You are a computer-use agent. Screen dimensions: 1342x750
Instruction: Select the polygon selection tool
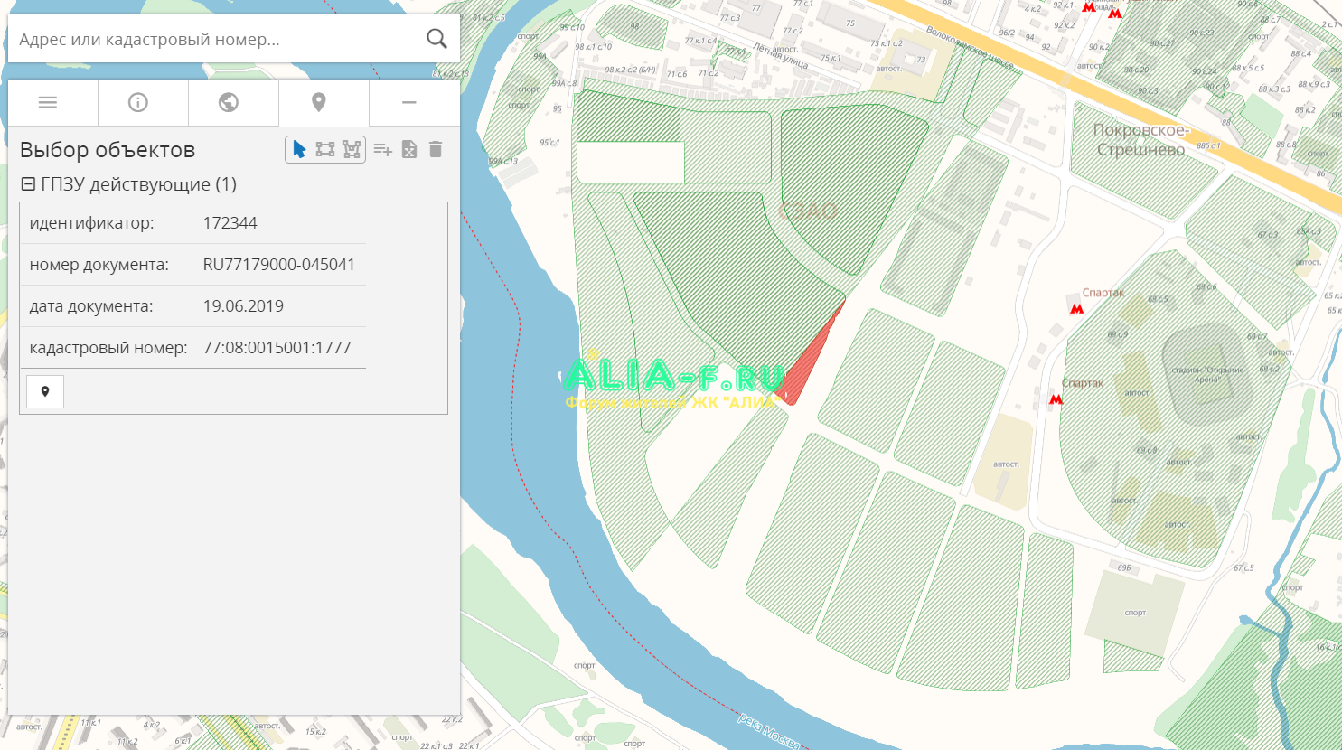point(352,149)
